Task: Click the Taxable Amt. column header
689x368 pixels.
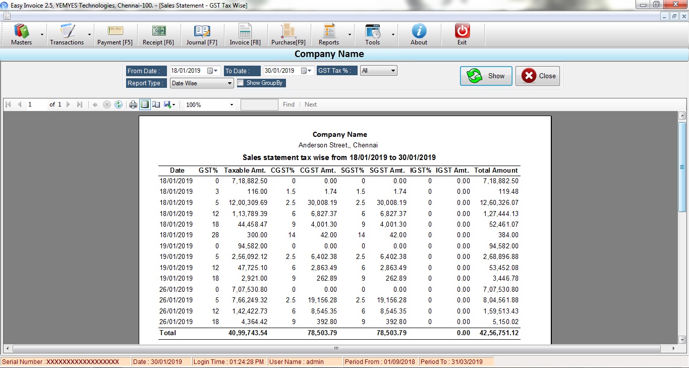Action: [x=245, y=170]
